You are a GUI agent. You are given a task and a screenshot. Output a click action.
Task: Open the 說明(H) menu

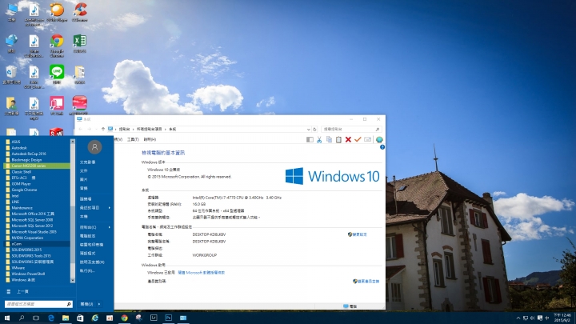[x=150, y=139]
